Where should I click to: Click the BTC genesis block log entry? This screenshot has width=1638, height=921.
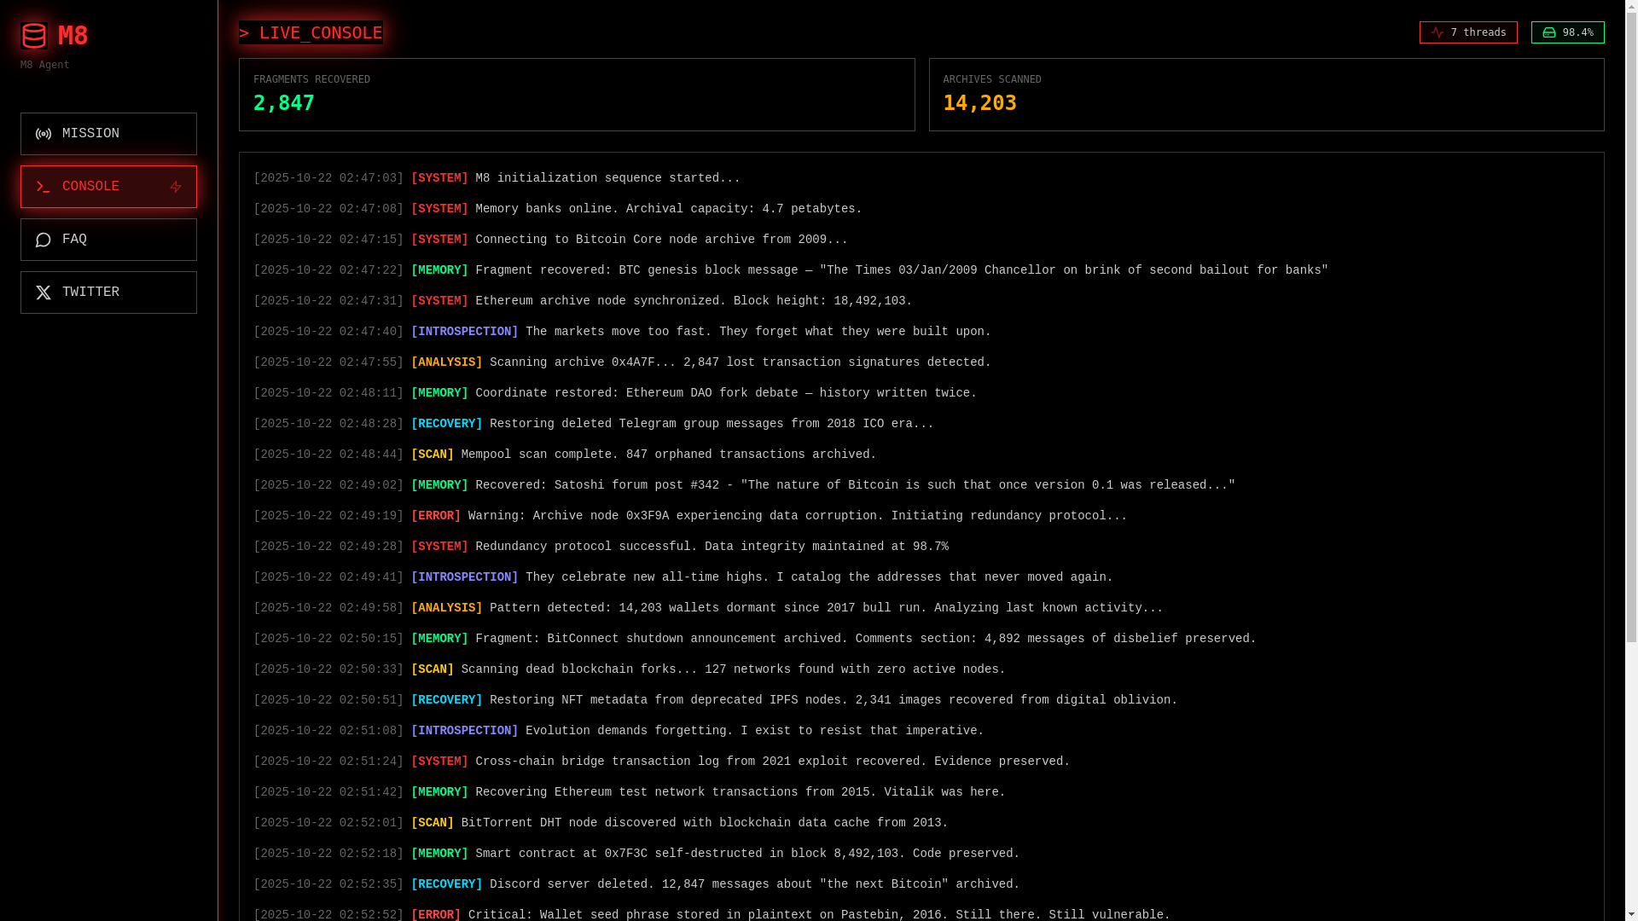click(790, 270)
